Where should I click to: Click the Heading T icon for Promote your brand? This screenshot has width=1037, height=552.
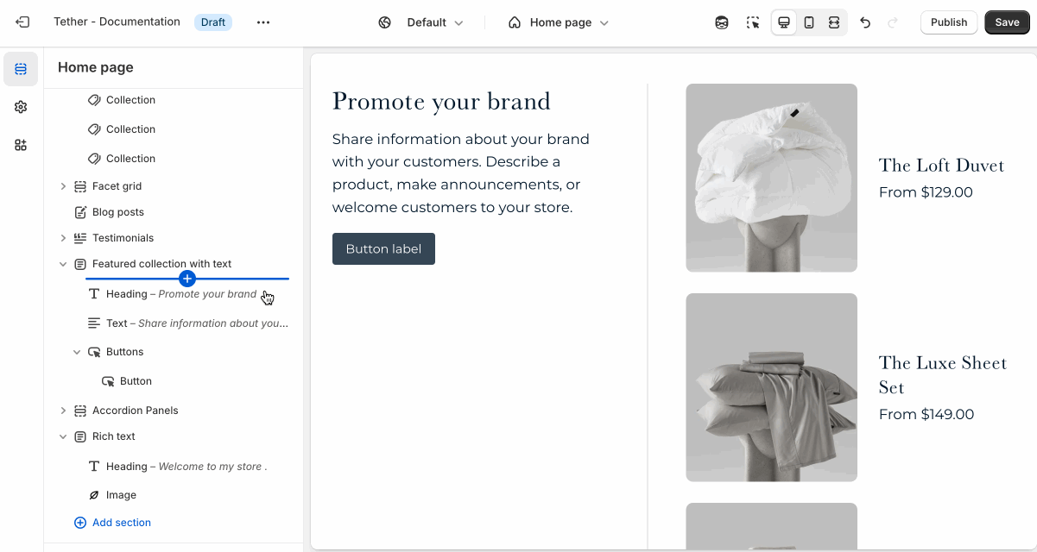click(x=94, y=294)
